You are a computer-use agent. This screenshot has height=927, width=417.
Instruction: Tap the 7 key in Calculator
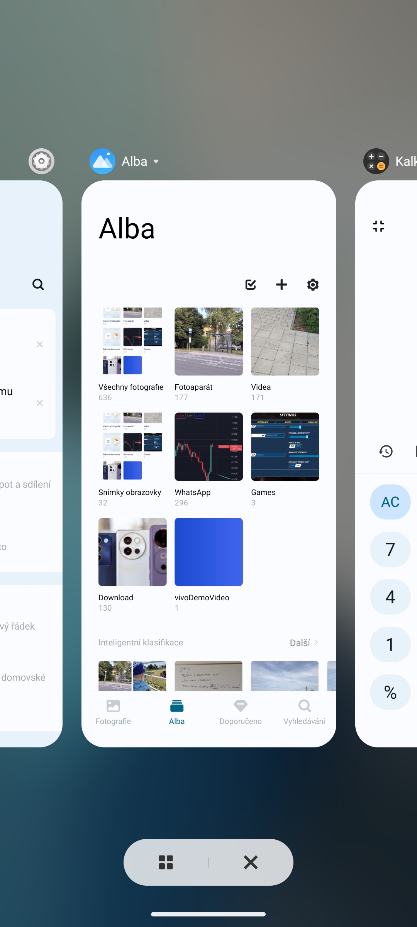(x=390, y=549)
